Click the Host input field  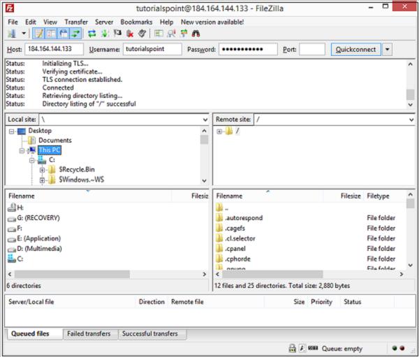pos(54,49)
